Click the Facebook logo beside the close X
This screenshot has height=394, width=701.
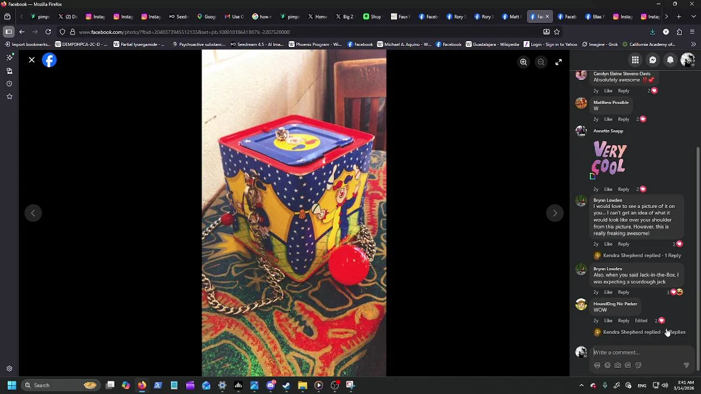(x=49, y=60)
